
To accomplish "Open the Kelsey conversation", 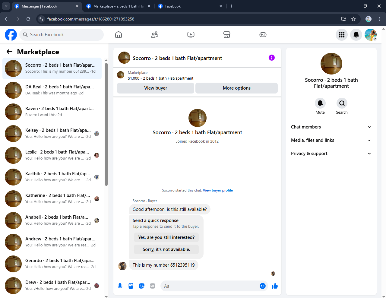I will [x=52, y=134].
